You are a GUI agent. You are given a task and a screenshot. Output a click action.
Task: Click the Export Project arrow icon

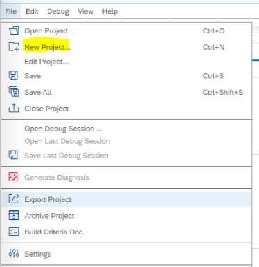pyautogui.click(x=14, y=199)
